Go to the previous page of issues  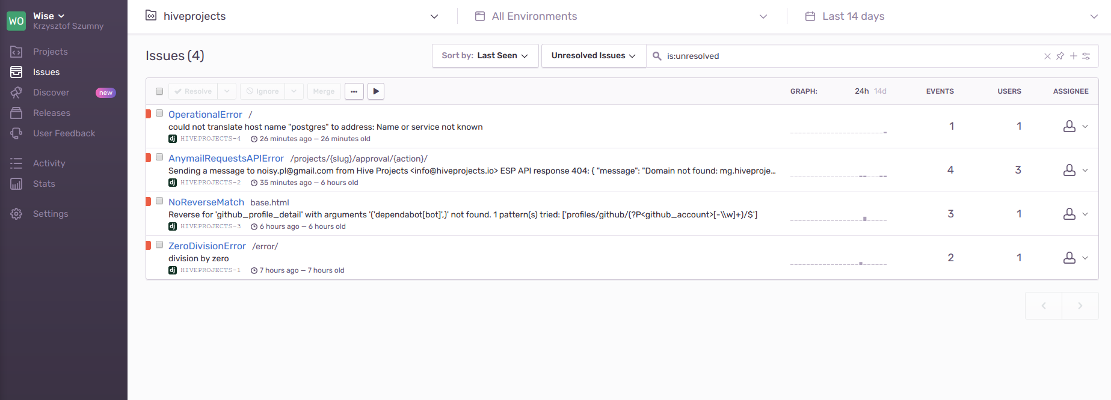(1044, 306)
